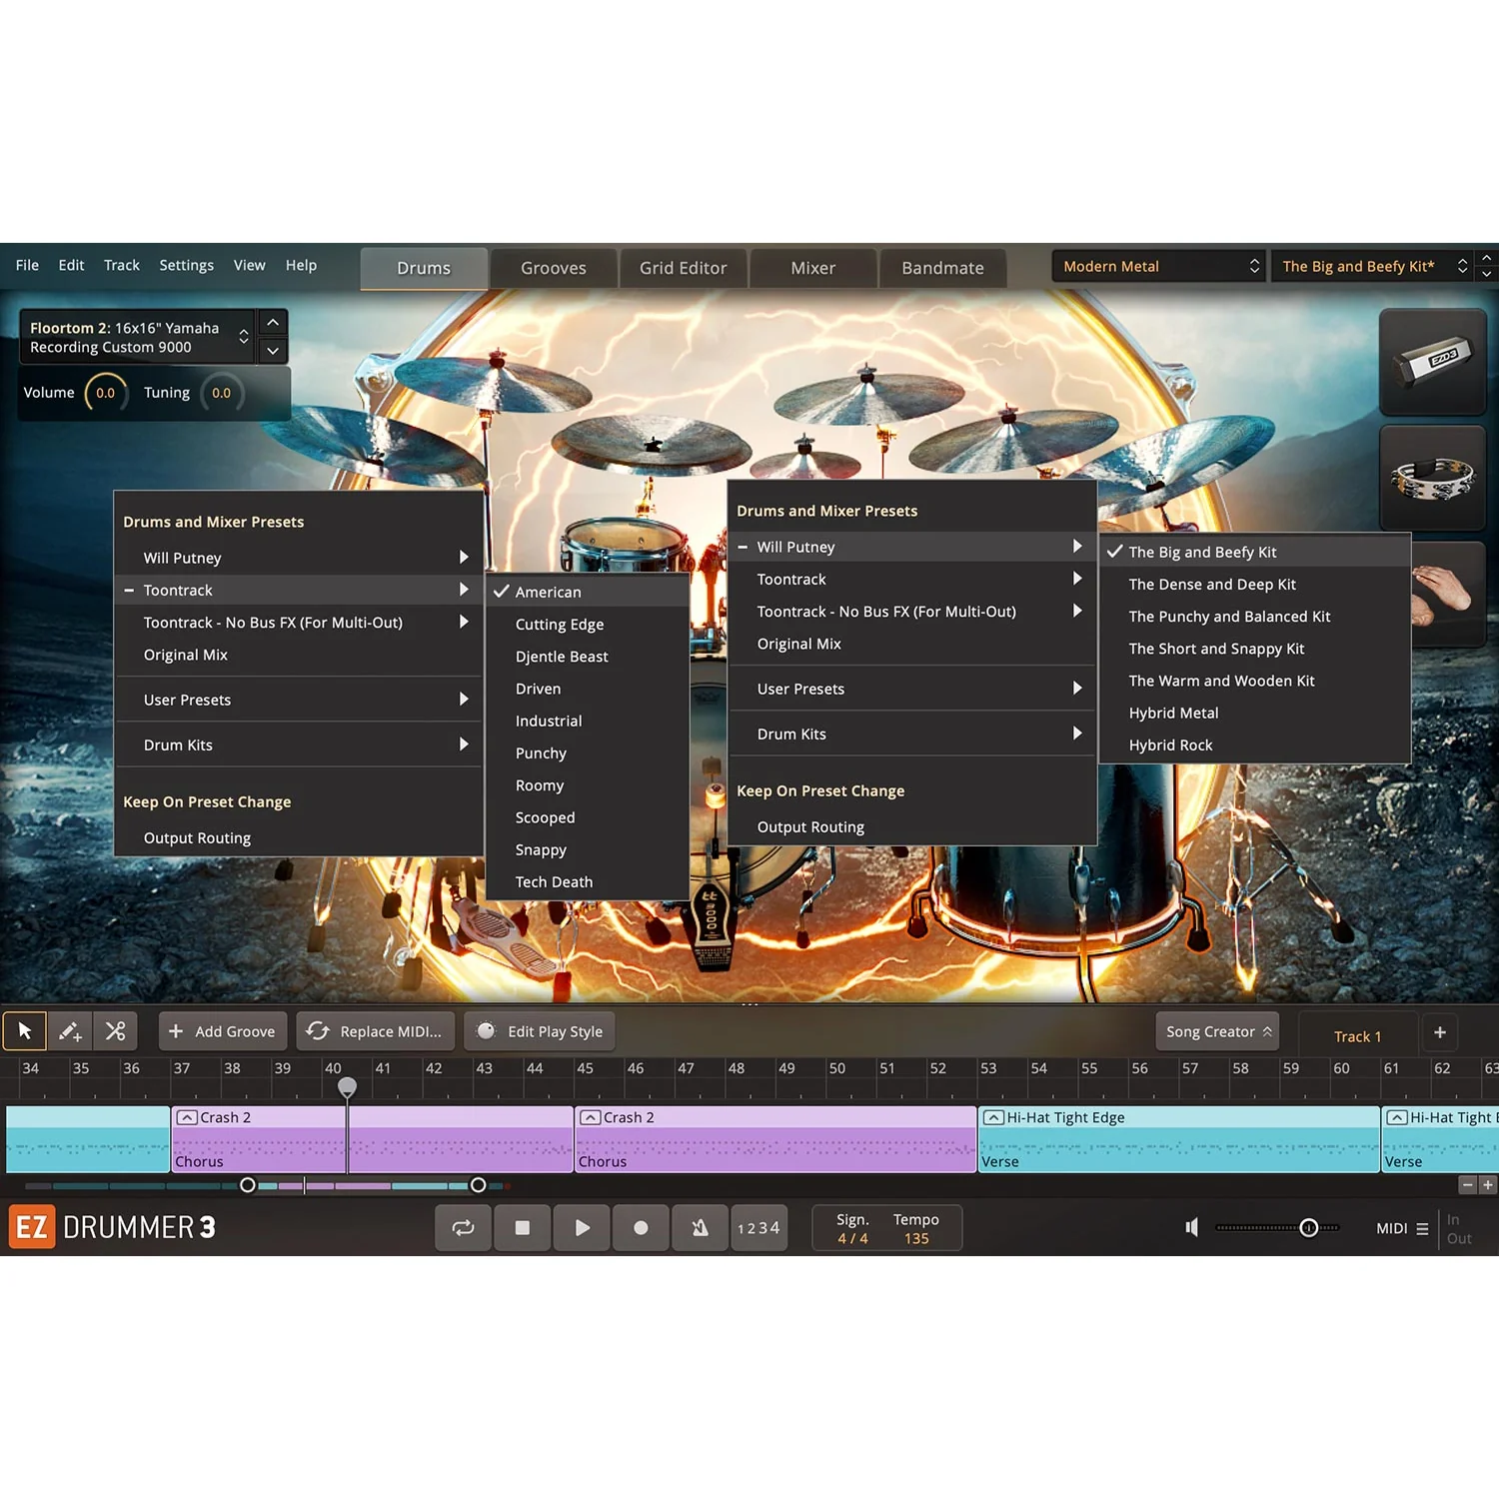Zoom in the timeline with plus icon

click(1488, 1185)
